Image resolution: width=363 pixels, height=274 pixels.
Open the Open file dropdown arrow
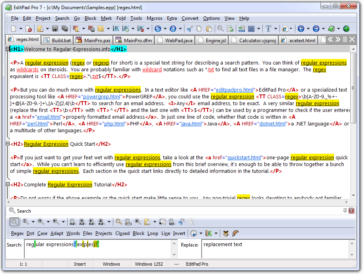(x=47, y=29)
